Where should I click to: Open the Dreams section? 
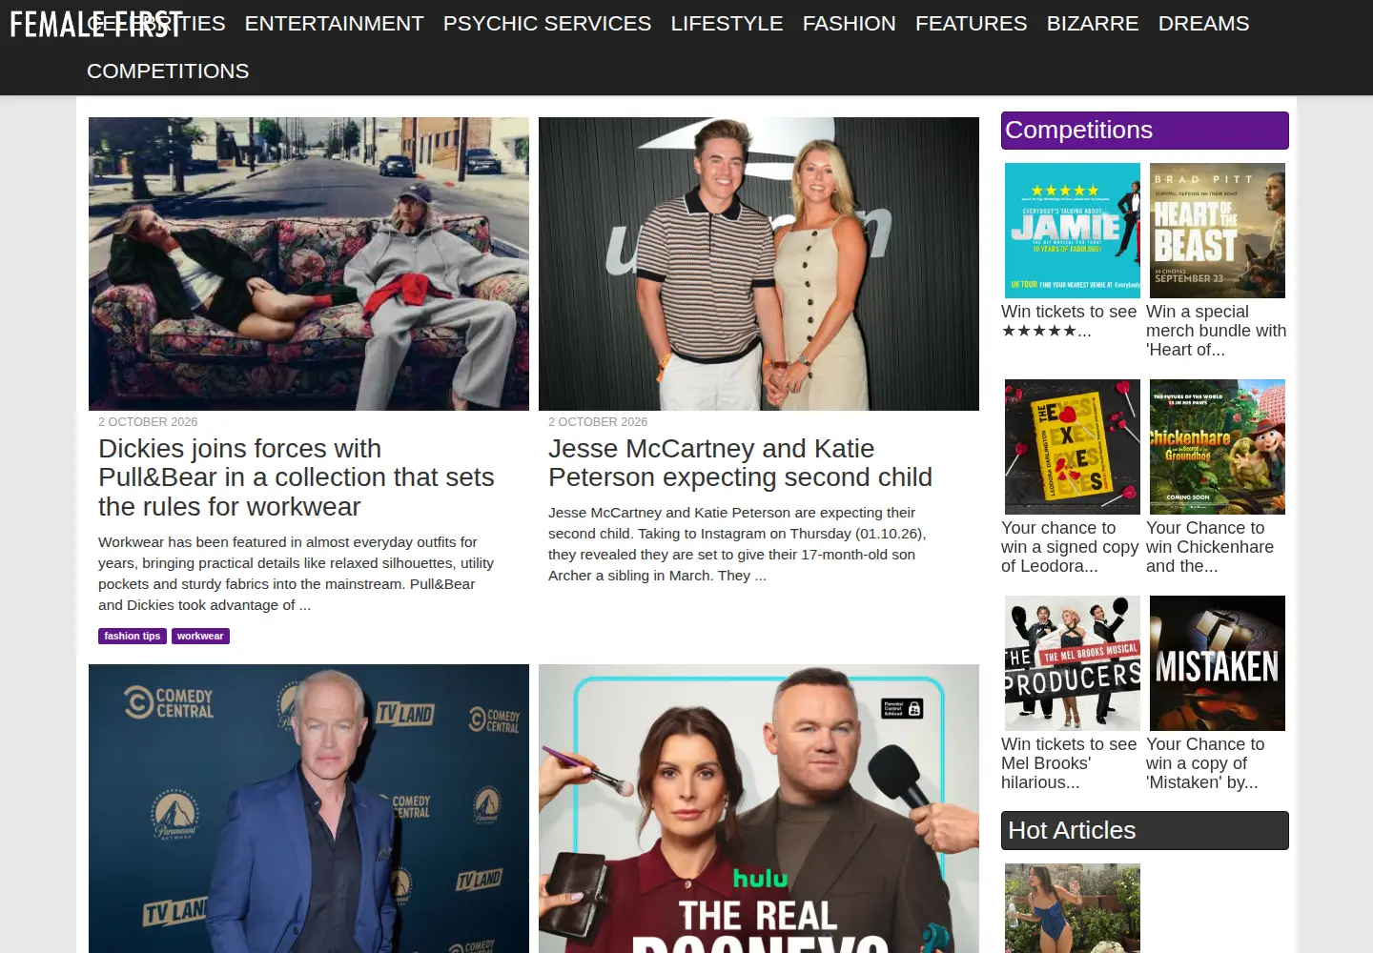pos(1203,24)
